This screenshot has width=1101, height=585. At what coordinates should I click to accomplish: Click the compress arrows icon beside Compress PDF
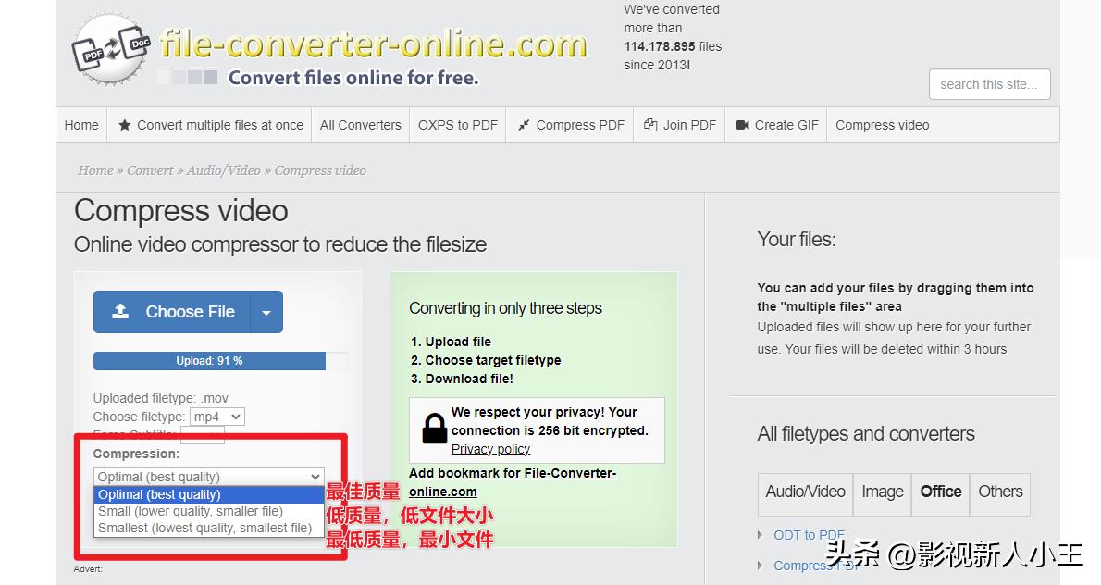point(524,125)
